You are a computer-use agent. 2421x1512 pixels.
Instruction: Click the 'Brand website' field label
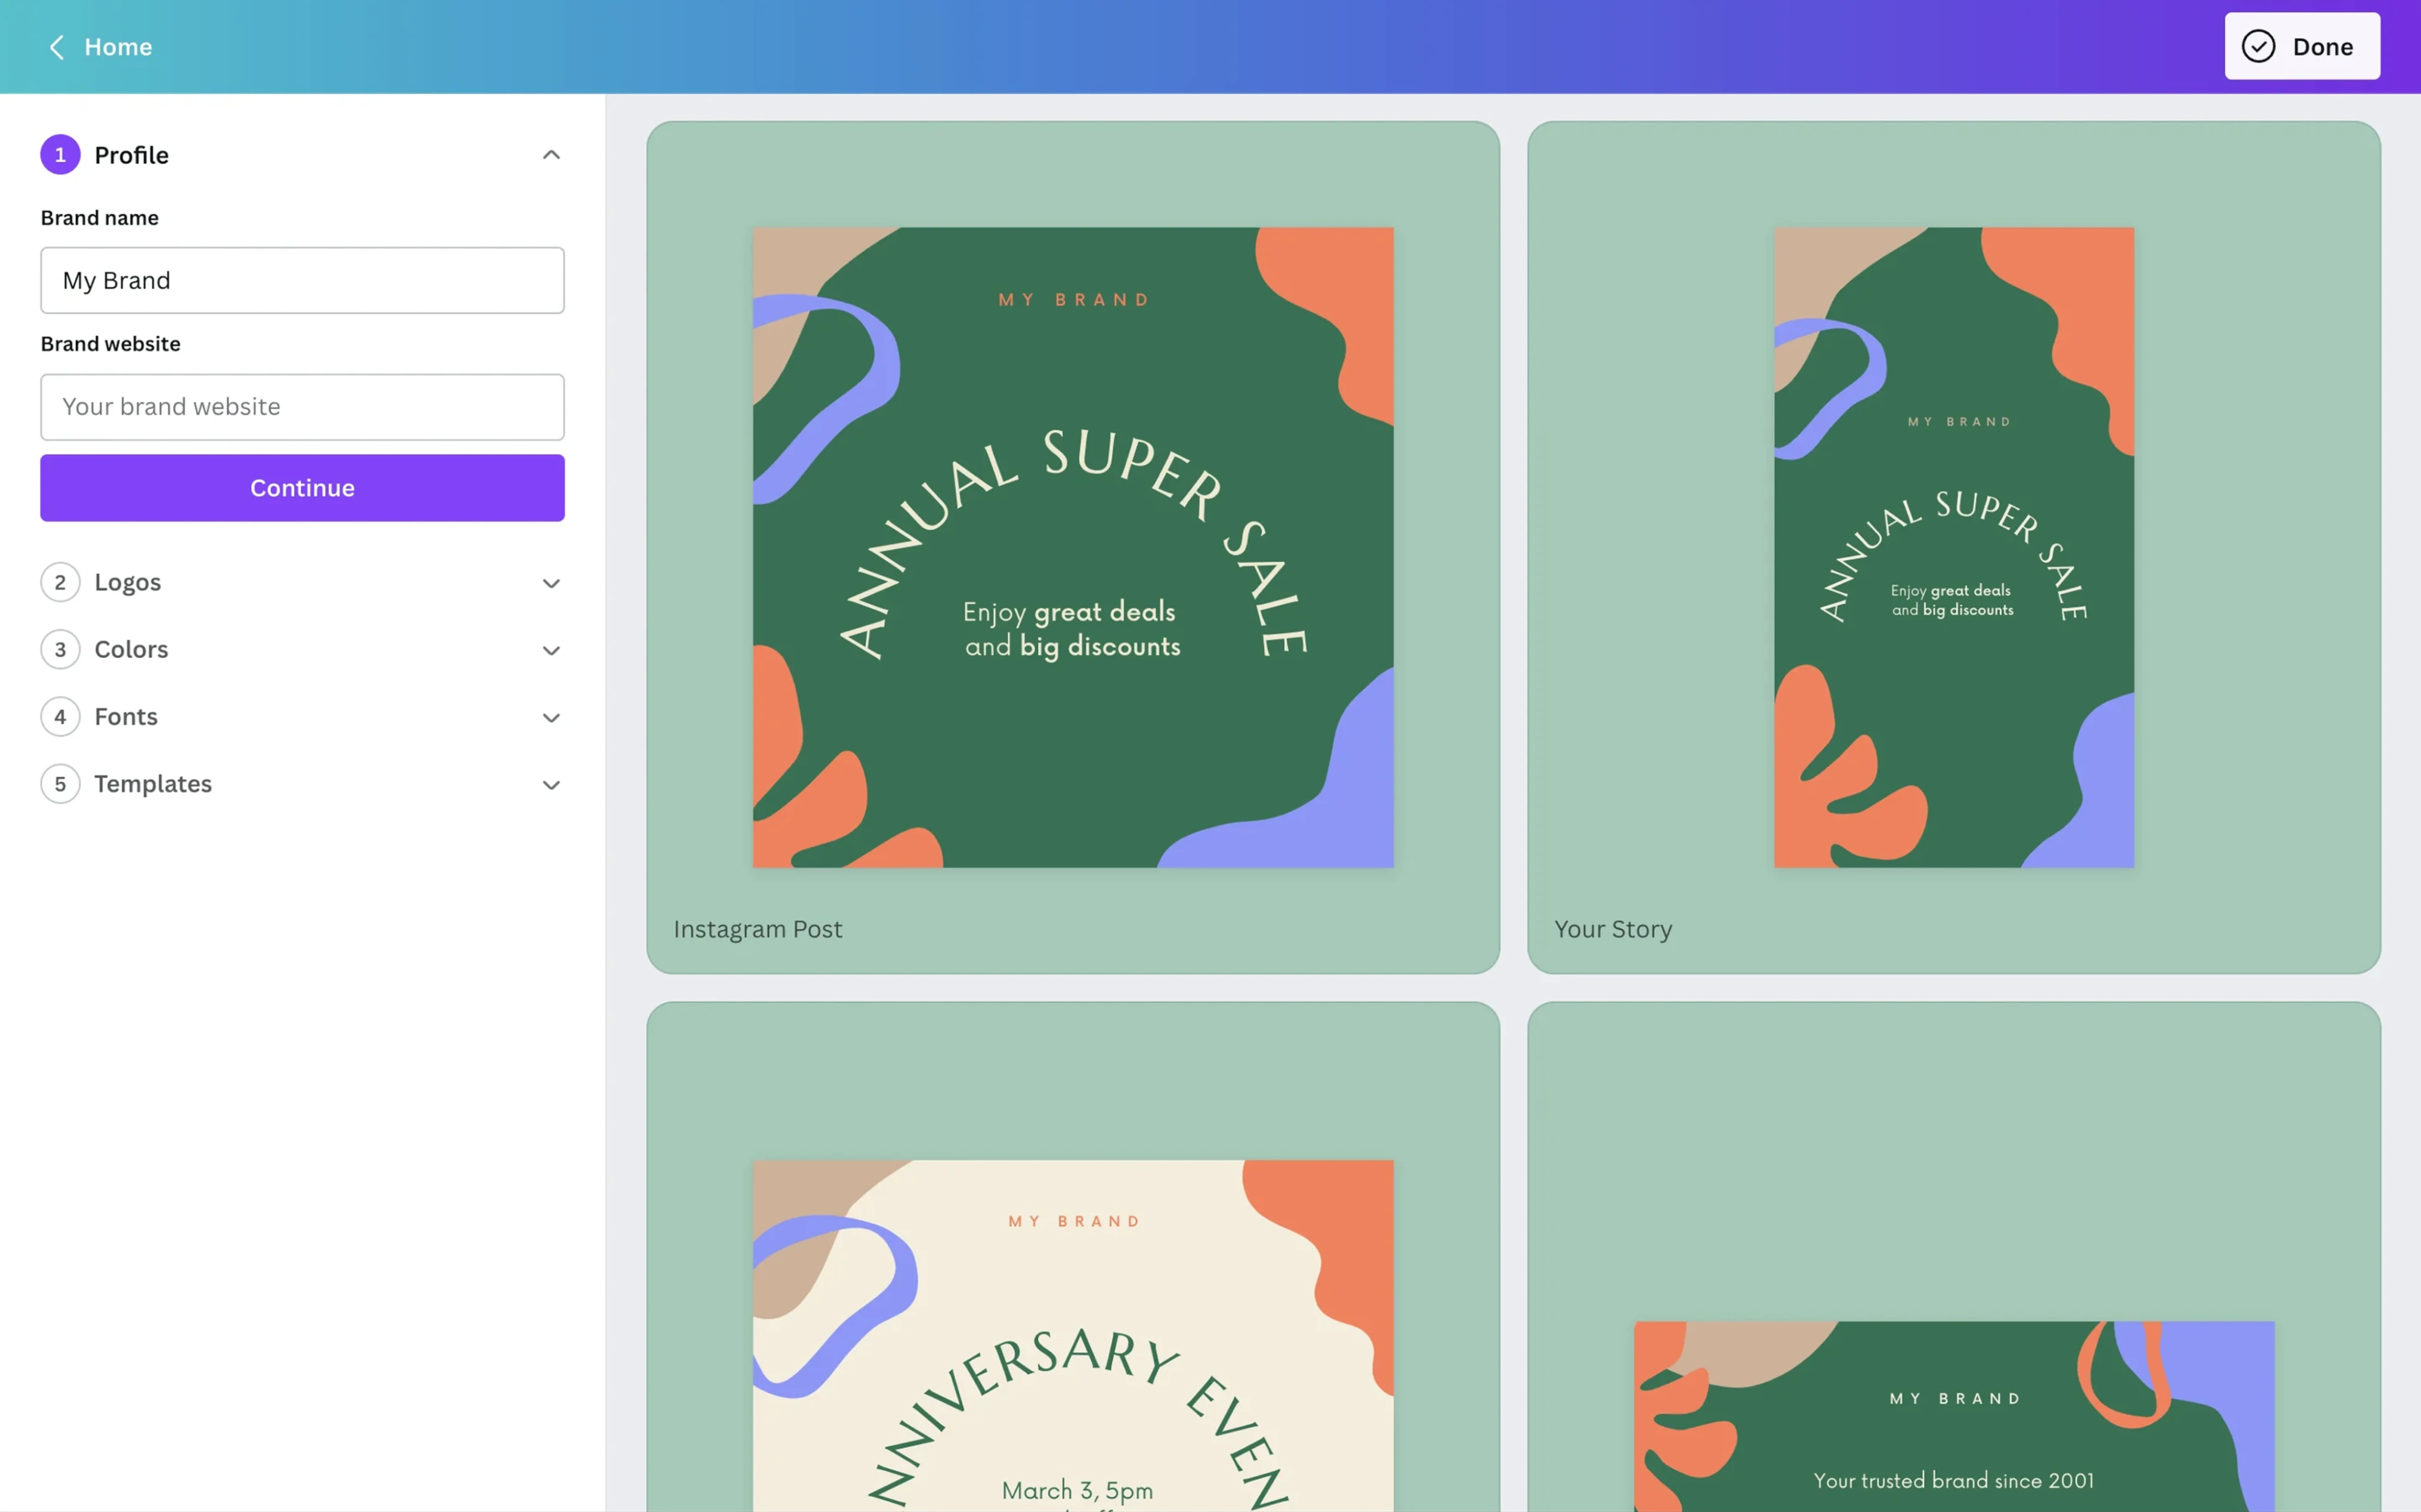tap(111, 344)
